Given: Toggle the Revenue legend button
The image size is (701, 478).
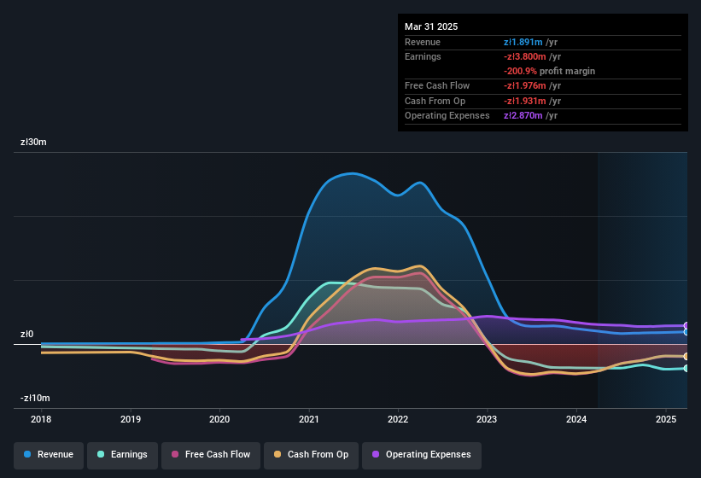Looking at the screenshot, I should (49, 454).
